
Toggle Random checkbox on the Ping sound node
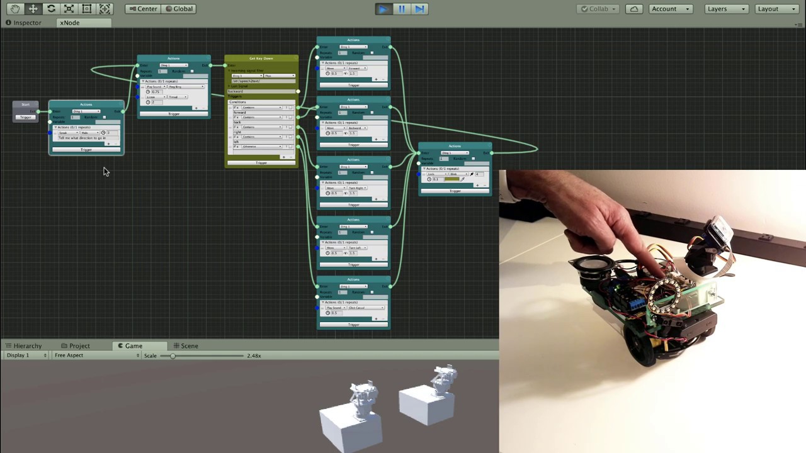click(192, 71)
